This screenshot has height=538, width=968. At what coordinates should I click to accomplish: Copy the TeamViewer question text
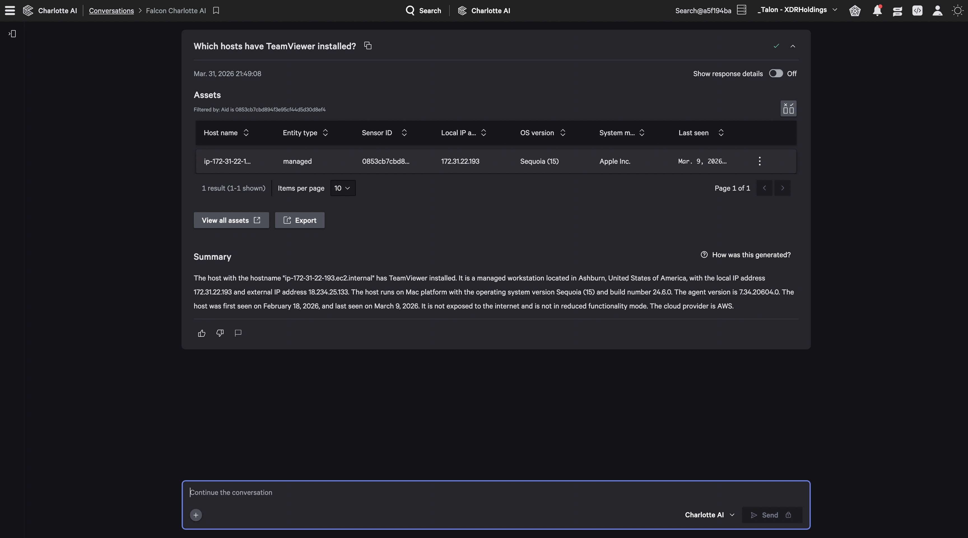[x=368, y=46]
